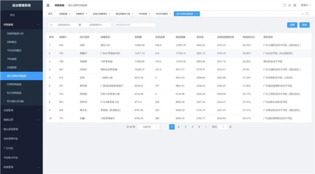Close the 学校数据 tab
315x174 pixels.
149,14
